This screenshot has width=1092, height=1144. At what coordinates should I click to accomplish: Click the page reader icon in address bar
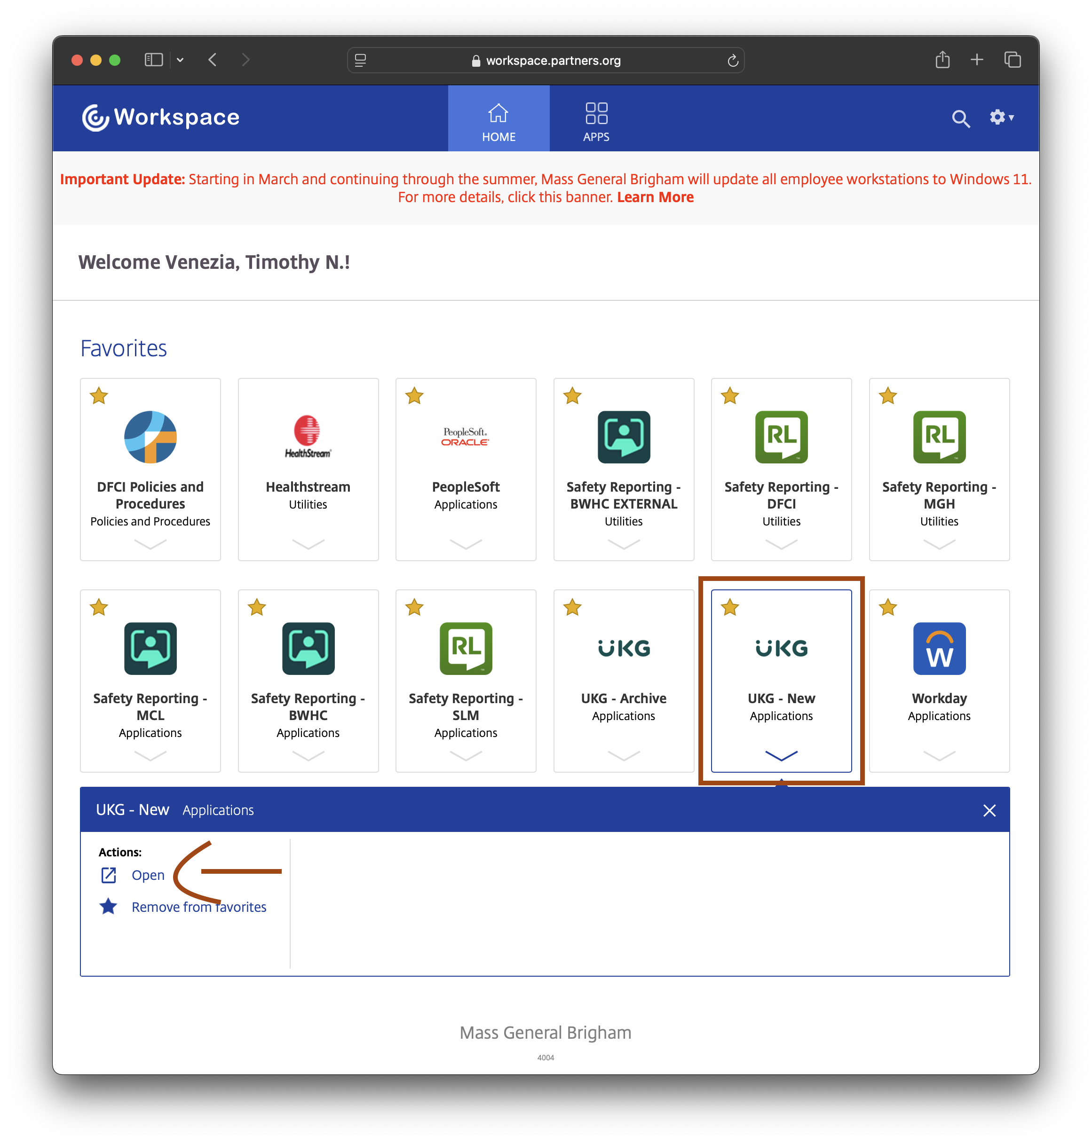coord(360,61)
